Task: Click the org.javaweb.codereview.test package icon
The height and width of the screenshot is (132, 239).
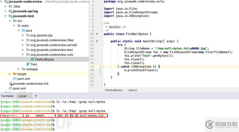Action: point(28,50)
